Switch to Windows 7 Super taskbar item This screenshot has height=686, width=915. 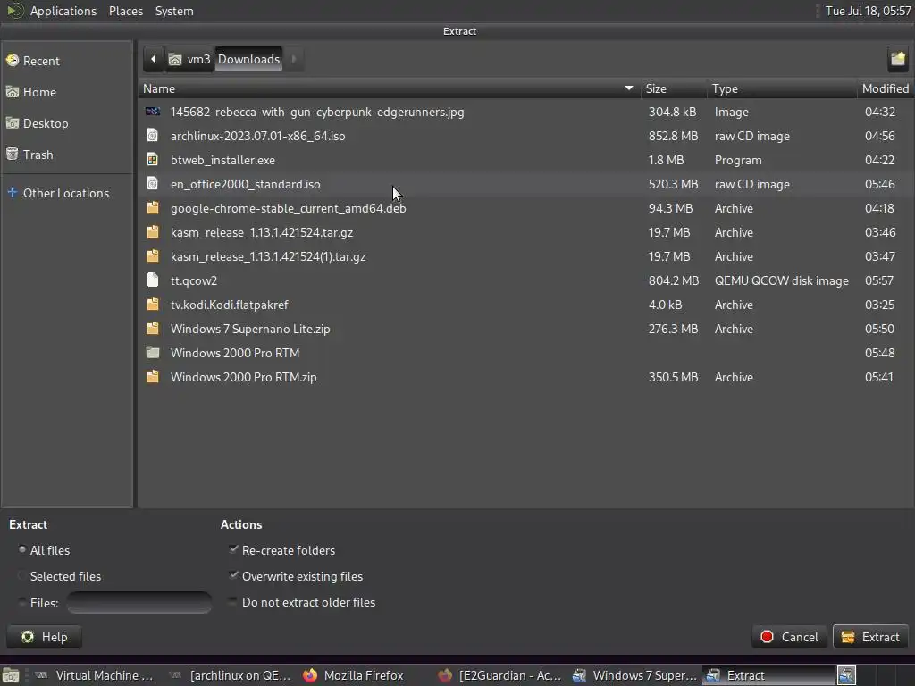(x=634, y=675)
